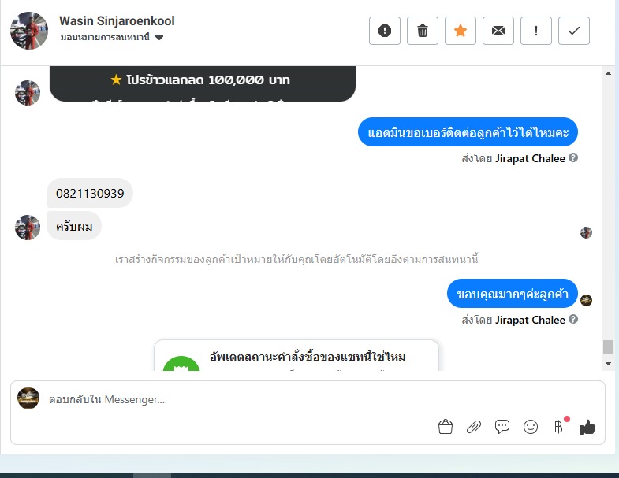Click the phone number message 0821130939
This screenshot has width=619, height=478.
(x=90, y=193)
